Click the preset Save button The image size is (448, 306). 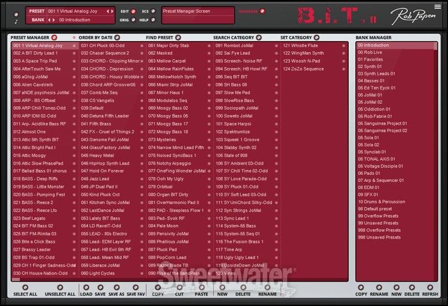point(100,288)
